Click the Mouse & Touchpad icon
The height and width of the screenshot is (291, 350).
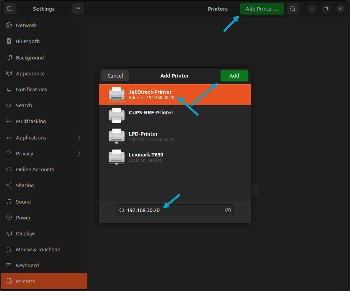coord(9,249)
